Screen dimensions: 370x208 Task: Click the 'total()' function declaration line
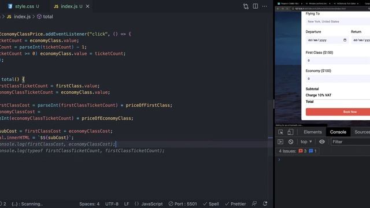[12, 80]
